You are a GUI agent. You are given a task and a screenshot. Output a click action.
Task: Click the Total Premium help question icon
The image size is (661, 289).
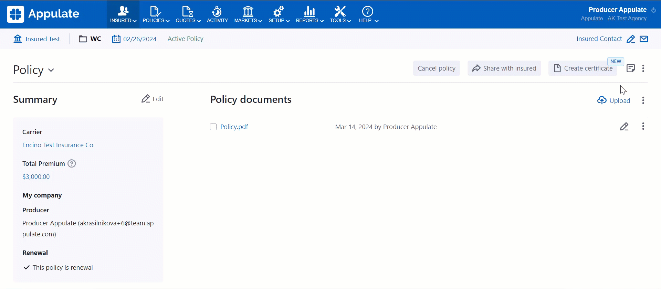(x=72, y=164)
